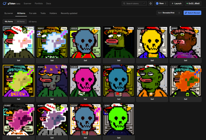Switch to the Recently updated tab
The height and width of the screenshot is (140, 206).
[69, 13]
